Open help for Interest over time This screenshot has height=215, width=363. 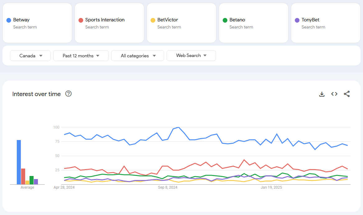tap(68, 94)
